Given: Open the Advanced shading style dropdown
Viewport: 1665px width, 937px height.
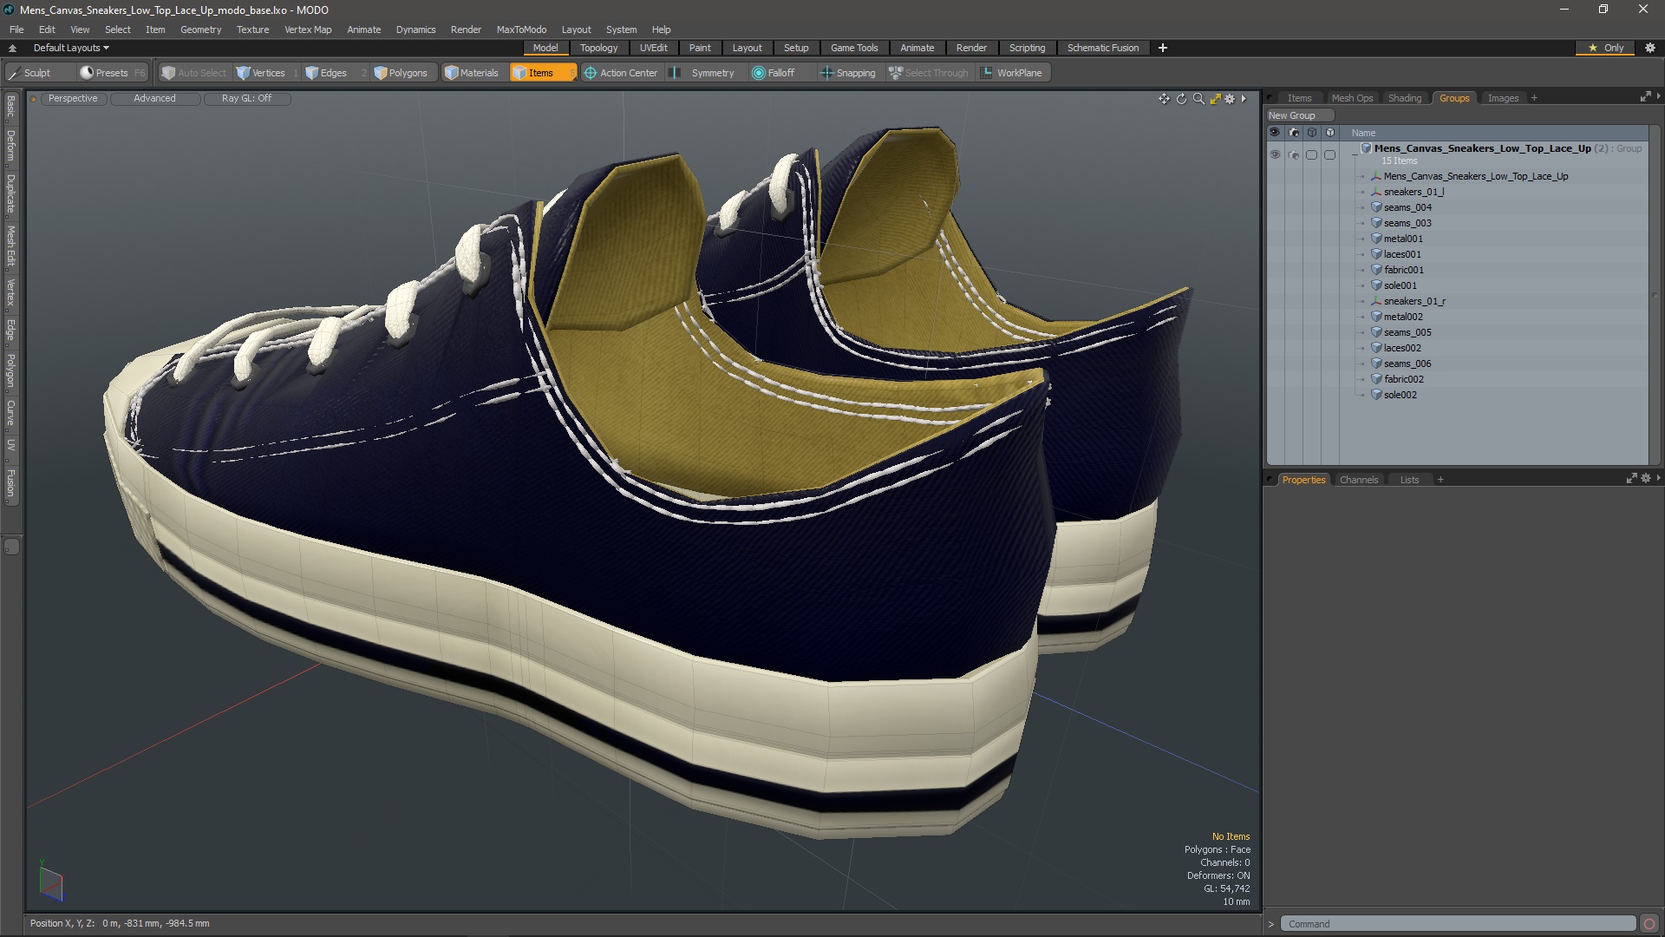Looking at the screenshot, I should [154, 99].
